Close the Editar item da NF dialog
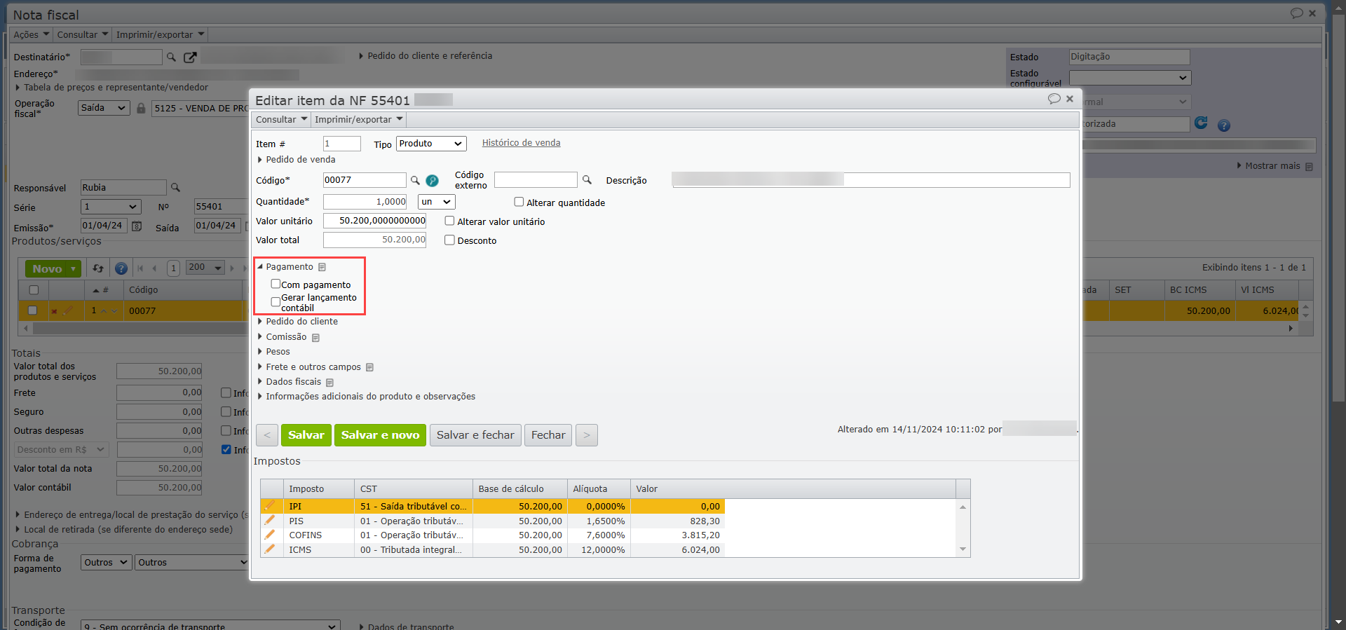 (1070, 99)
